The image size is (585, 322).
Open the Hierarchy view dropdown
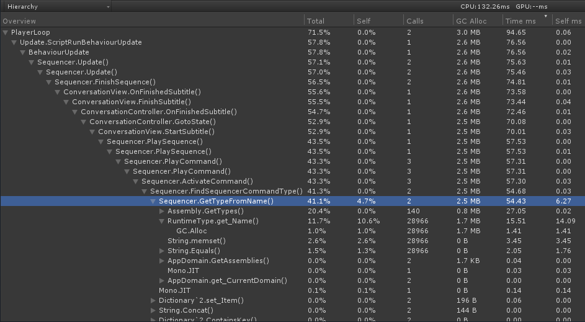click(x=56, y=6)
